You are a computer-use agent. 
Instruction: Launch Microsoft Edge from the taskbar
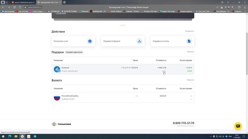10,136
